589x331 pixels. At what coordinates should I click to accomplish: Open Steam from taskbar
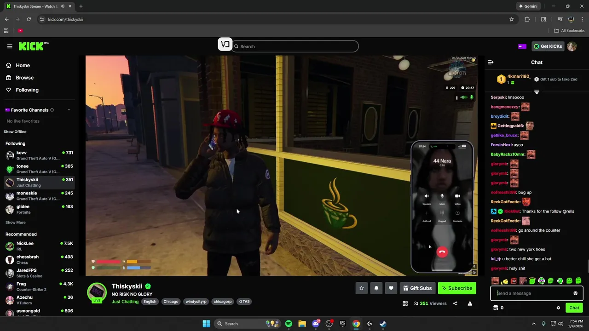[x=383, y=324]
